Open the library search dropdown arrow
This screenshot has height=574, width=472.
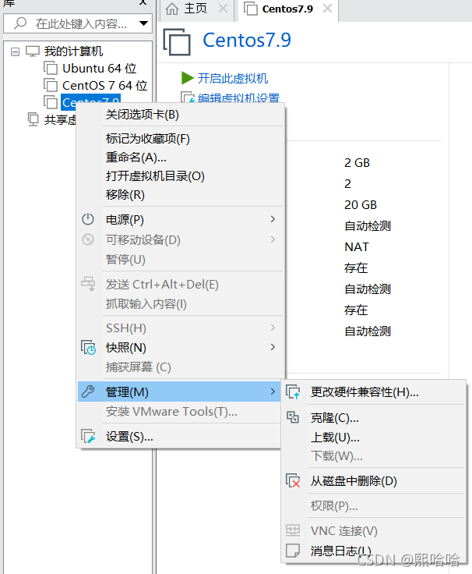143,23
